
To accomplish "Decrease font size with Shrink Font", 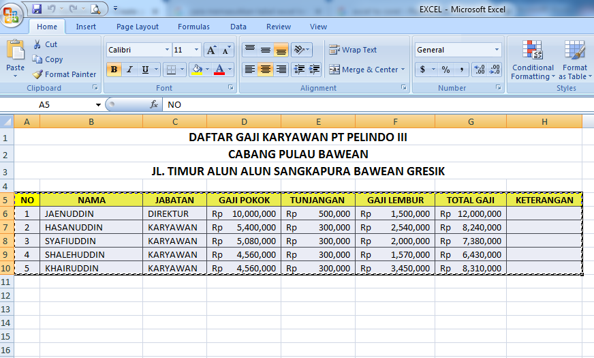I will tap(226, 50).
